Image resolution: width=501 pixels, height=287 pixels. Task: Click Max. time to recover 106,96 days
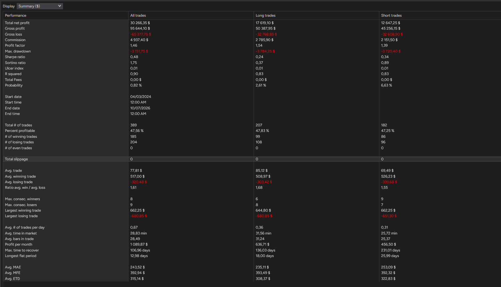(x=140, y=250)
